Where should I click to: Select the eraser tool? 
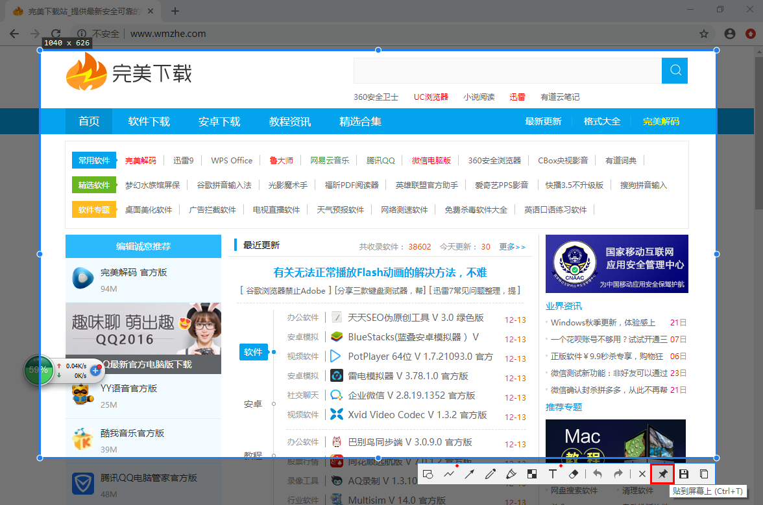[574, 474]
